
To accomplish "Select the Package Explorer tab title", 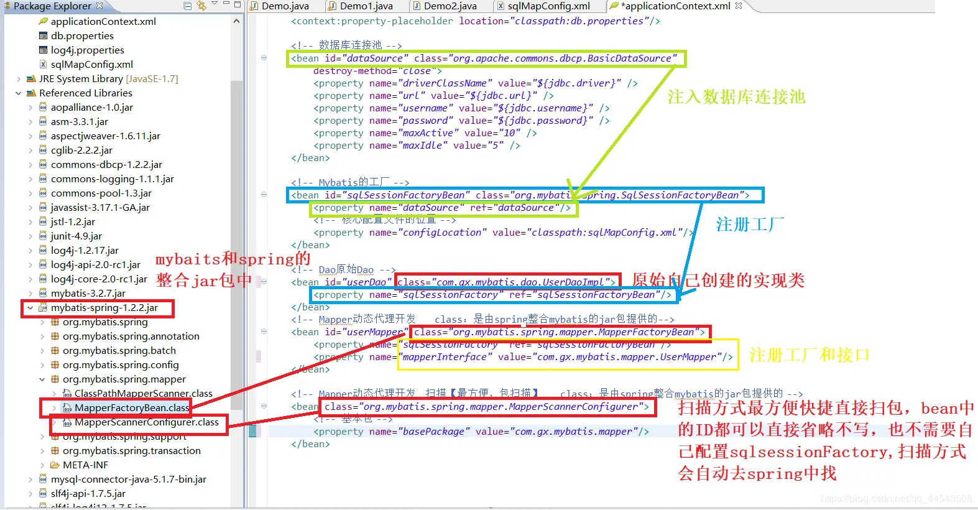I will click(x=52, y=6).
